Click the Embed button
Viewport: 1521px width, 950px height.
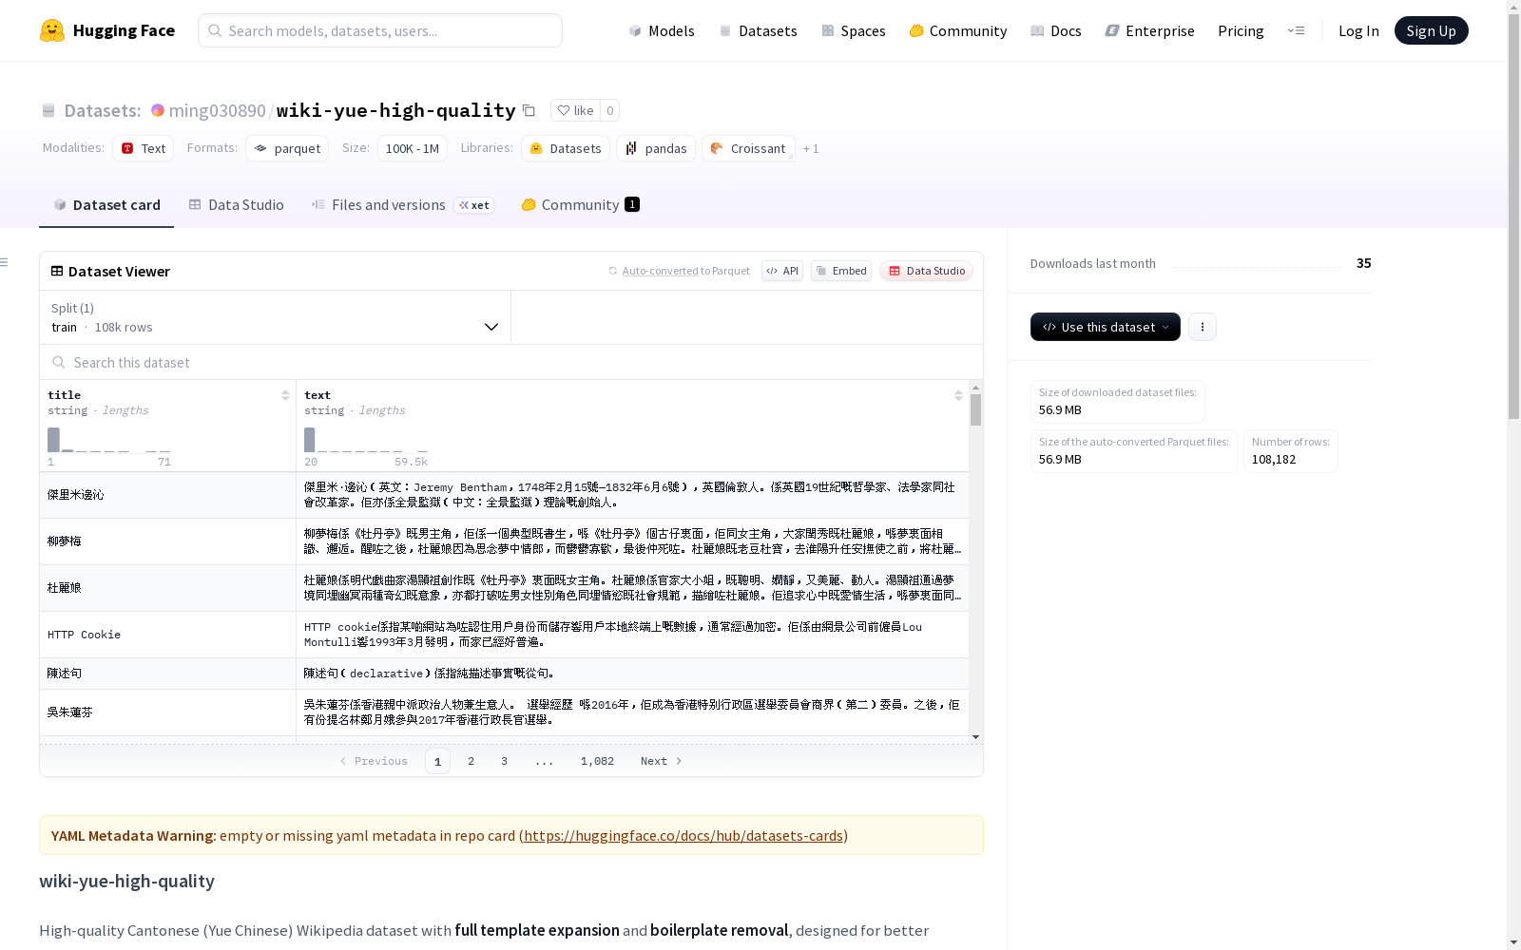coord(841,271)
